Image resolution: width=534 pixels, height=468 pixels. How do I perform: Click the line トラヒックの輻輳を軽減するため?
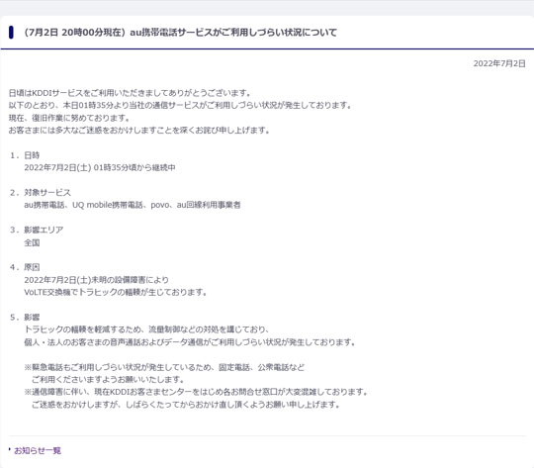coord(146,329)
